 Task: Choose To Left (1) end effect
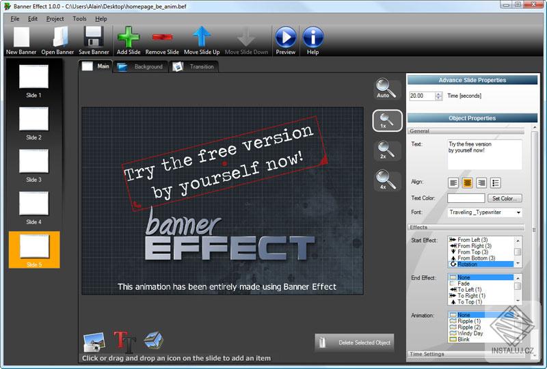point(481,290)
